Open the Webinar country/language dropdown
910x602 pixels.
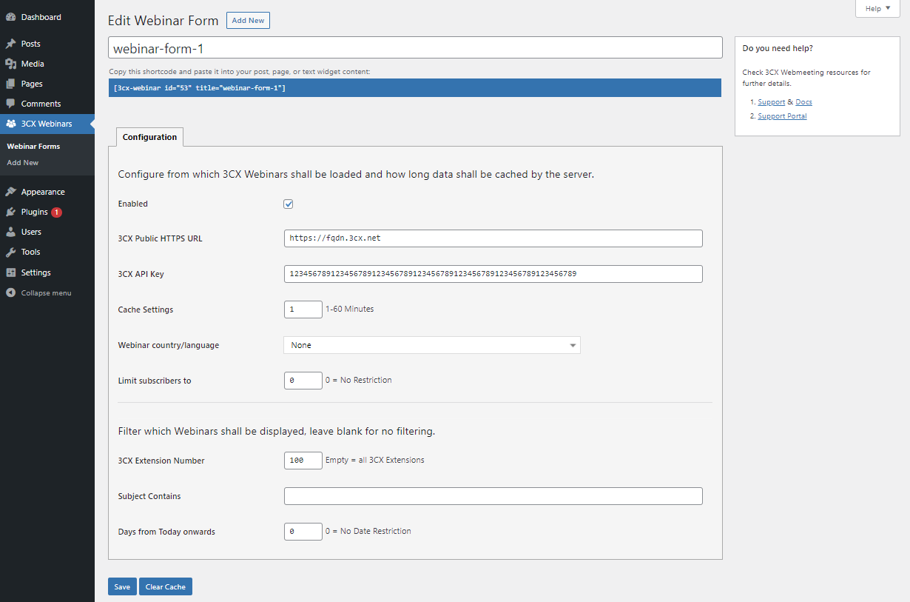coord(432,345)
